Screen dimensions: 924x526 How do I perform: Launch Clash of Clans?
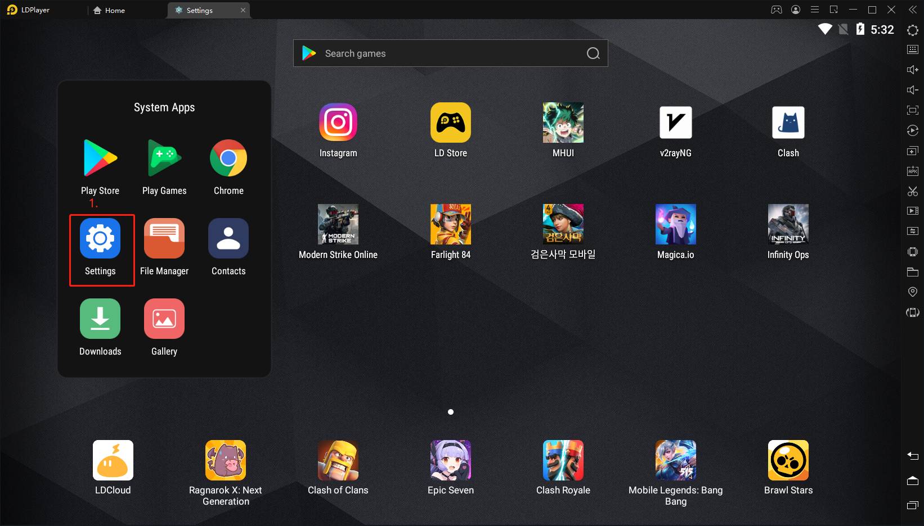point(338,460)
